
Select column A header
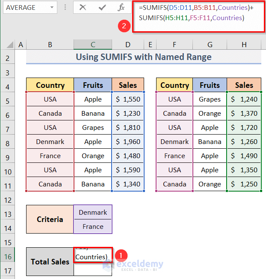pos(21,45)
